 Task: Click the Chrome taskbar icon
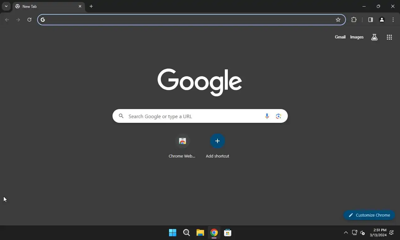[x=214, y=232]
